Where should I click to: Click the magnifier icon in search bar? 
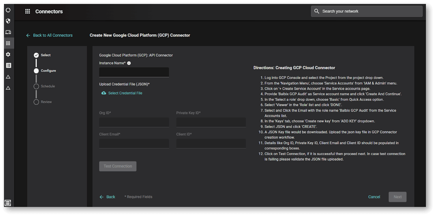pos(317,11)
